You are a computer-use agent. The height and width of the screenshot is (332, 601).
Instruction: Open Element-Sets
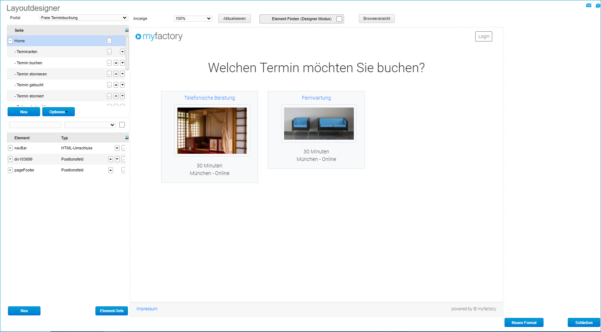(x=112, y=311)
